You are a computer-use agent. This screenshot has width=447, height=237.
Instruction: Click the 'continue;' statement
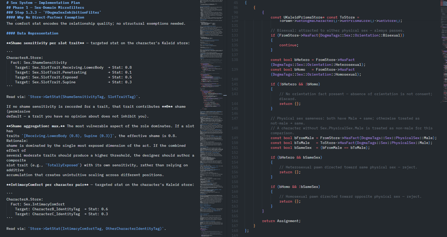(289, 45)
